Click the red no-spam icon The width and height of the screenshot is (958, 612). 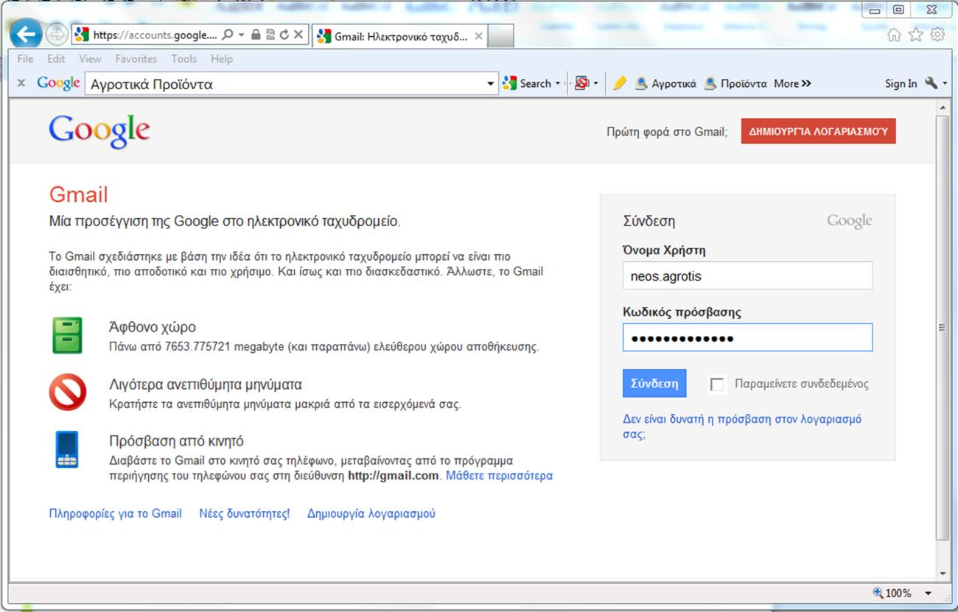pyautogui.click(x=67, y=393)
